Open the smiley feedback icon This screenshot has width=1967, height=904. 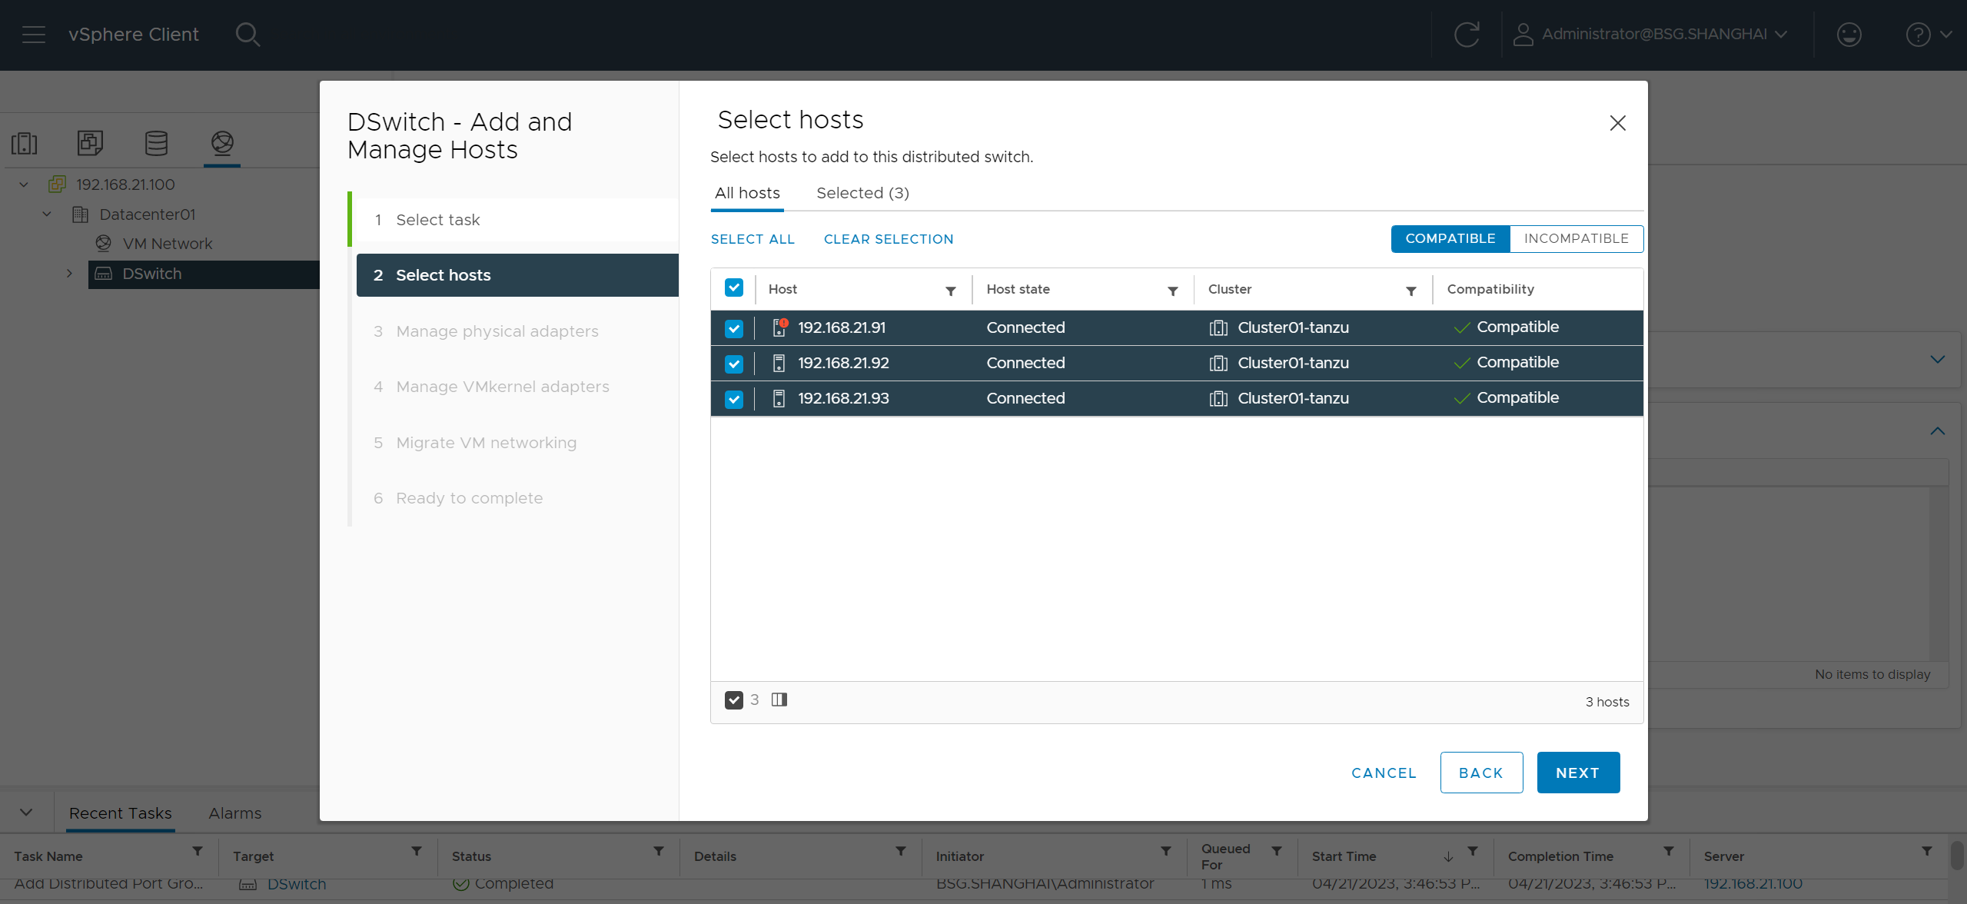[1849, 35]
